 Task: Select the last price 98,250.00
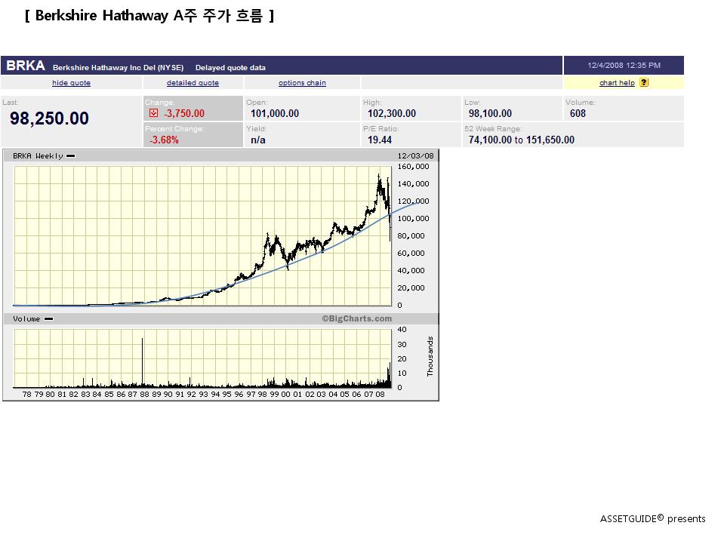click(x=49, y=118)
